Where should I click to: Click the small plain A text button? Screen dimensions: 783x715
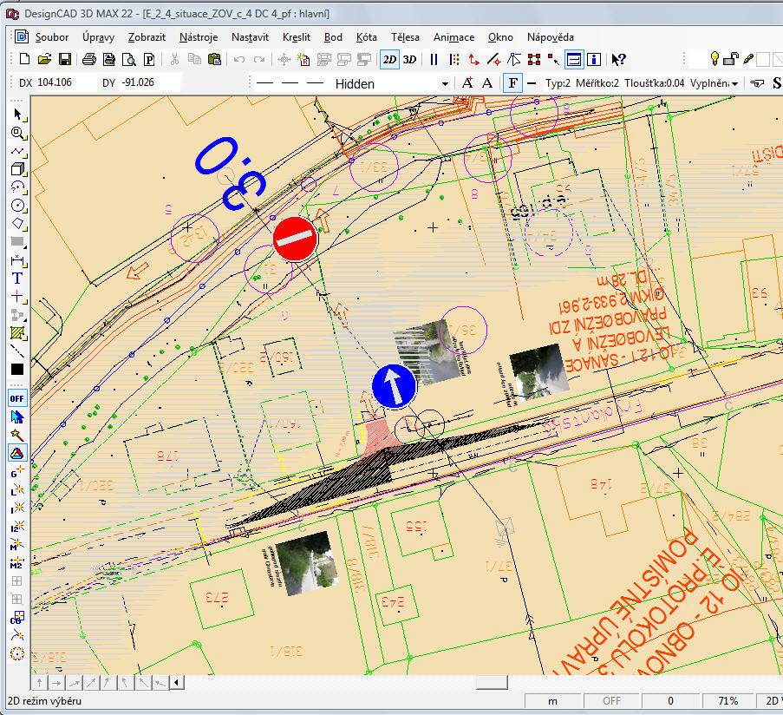487,83
